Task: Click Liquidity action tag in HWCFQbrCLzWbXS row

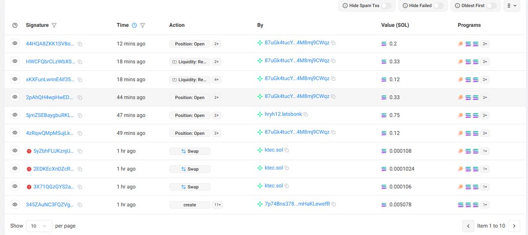Action: tap(190, 62)
